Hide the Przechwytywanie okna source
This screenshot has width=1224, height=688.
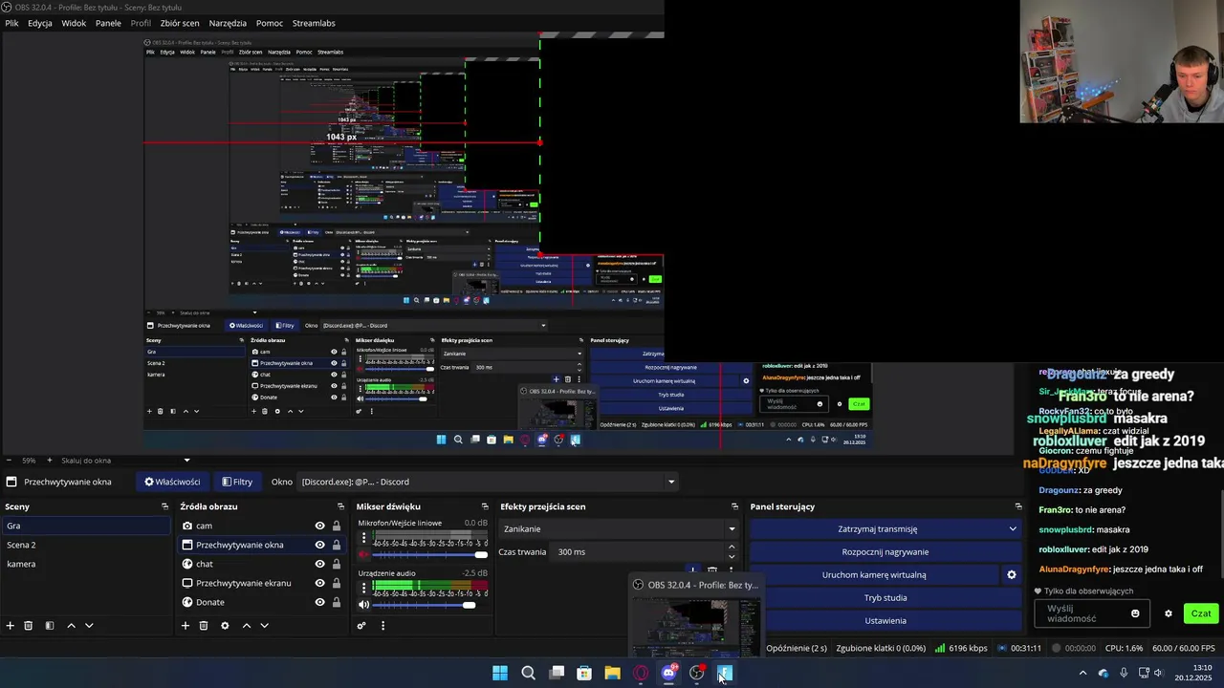point(319,545)
